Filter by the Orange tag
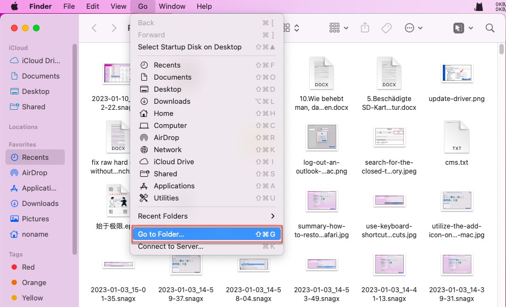The height and width of the screenshot is (307, 506). point(35,282)
